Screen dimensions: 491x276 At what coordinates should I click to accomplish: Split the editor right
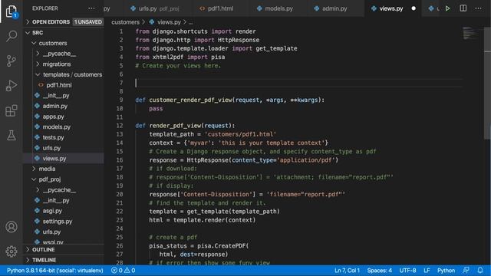(x=463, y=8)
